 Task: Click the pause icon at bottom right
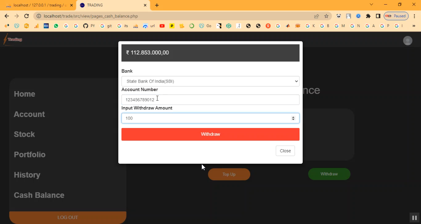click(x=414, y=218)
